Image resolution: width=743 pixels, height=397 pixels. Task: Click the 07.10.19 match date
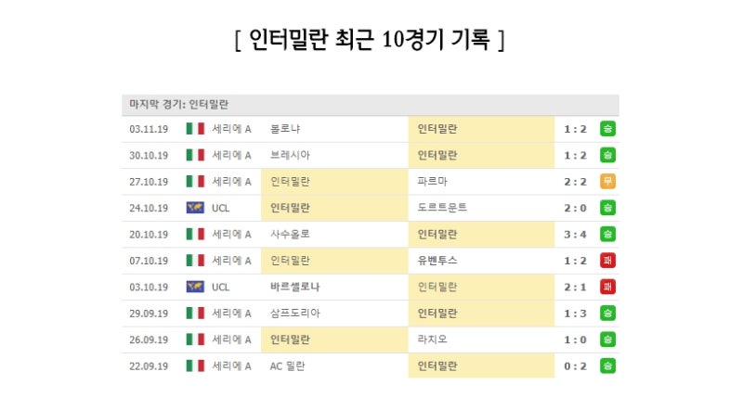click(150, 261)
